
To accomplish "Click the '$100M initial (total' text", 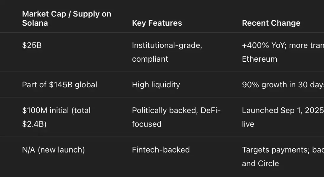I will 56,110.
